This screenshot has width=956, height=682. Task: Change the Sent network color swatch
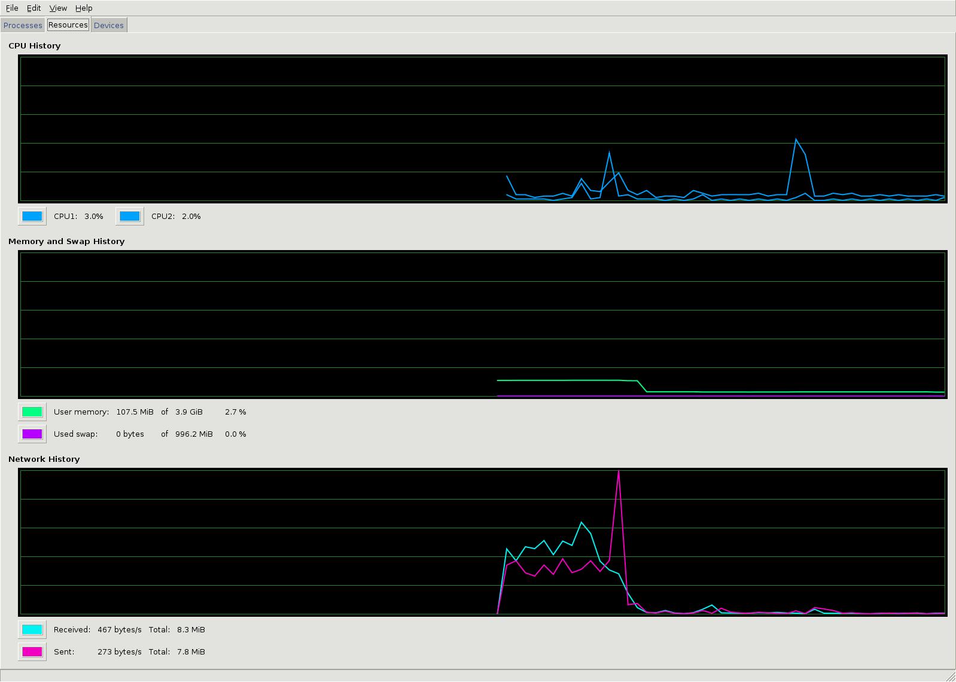tap(32, 651)
